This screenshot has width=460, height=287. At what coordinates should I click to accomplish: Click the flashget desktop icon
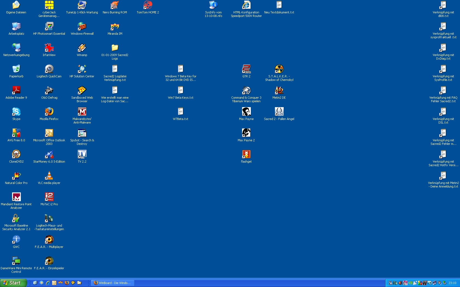click(x=246, y=154)
